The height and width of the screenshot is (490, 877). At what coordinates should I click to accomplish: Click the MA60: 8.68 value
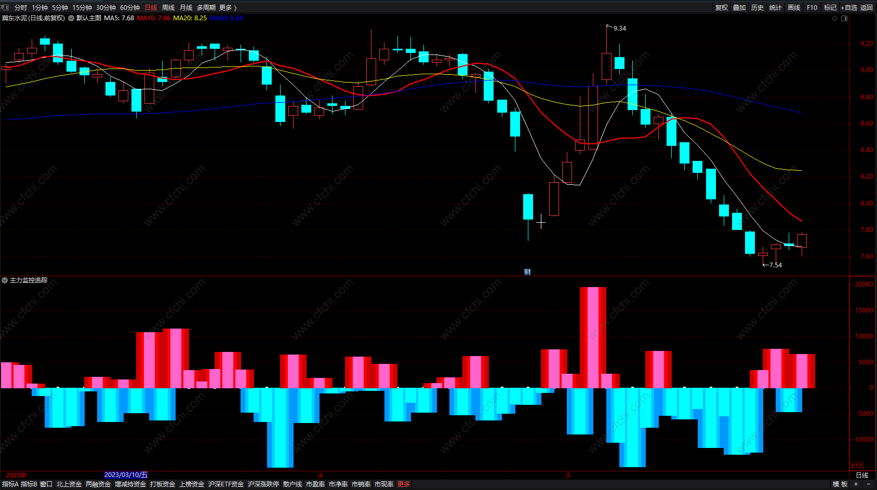click(x=226, y=18)
